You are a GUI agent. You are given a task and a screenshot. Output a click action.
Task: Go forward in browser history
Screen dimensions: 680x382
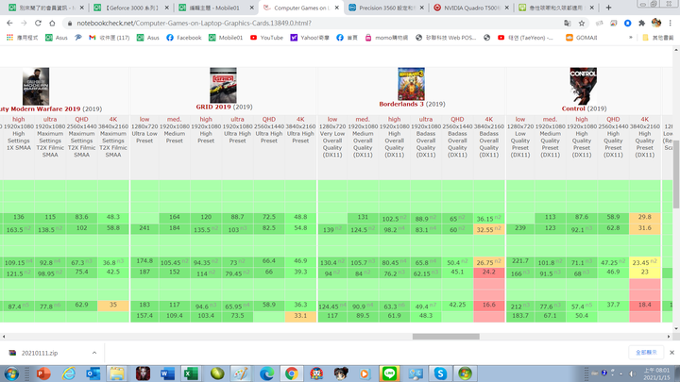point(24,23)
